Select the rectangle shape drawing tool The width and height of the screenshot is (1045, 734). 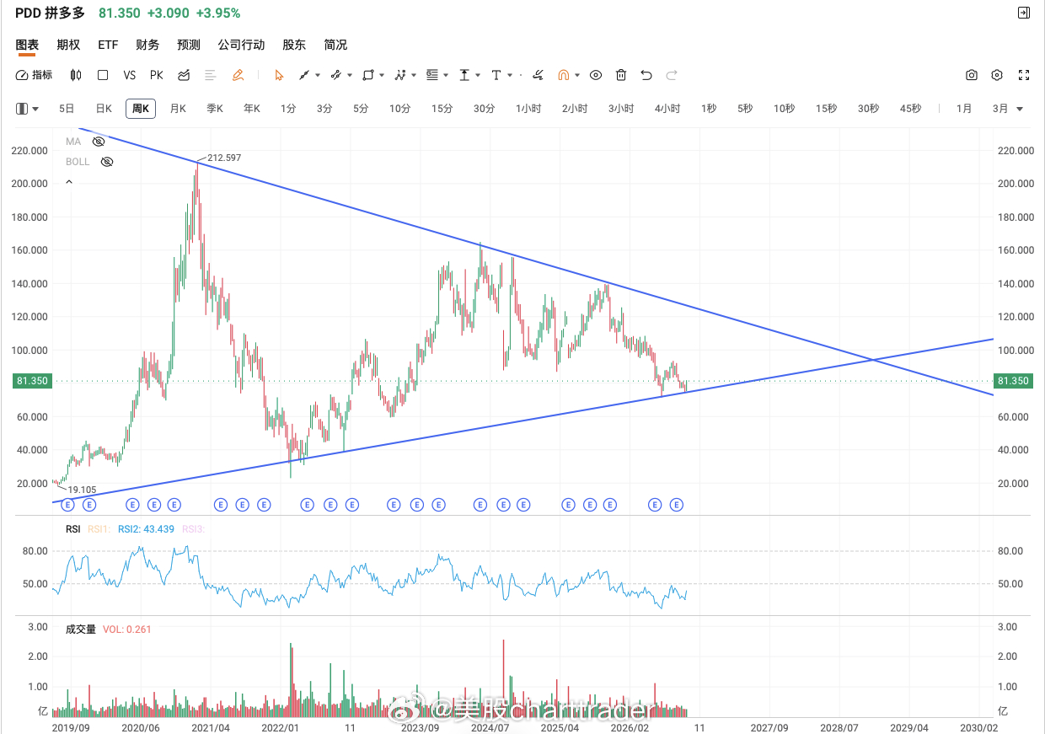(x=367, y=75)
